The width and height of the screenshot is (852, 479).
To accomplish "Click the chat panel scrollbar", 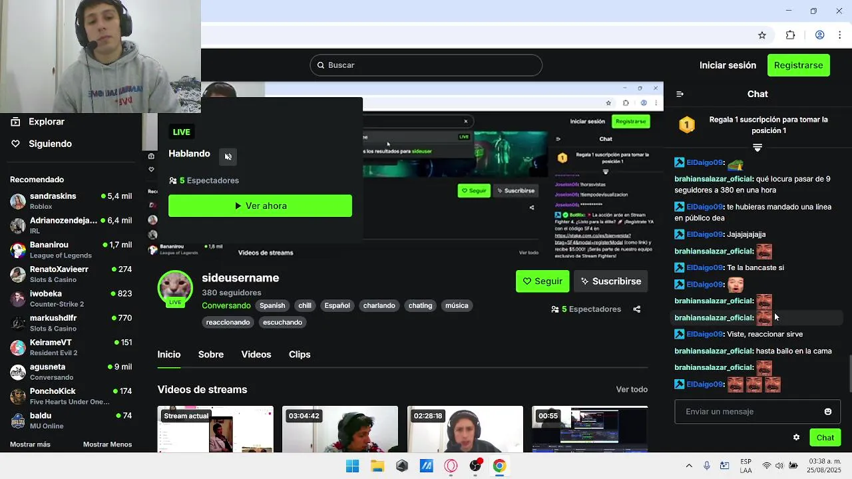I will tap(849, 375).
